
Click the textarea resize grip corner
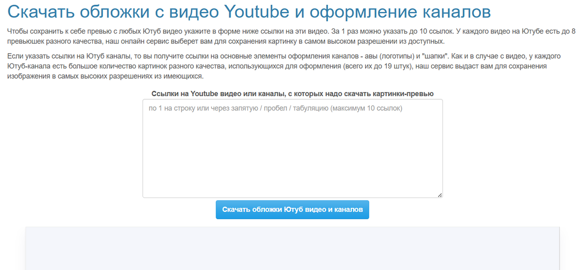pyautogui.click(x=439, y=195)
